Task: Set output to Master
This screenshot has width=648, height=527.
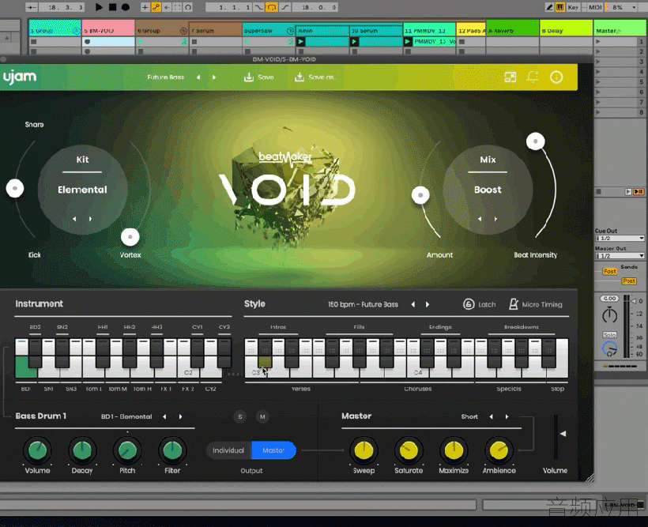Action: pyautogui.click(x=273, y=450)
